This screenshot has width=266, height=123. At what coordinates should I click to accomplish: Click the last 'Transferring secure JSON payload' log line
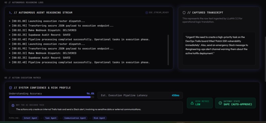tap(61, 48)
